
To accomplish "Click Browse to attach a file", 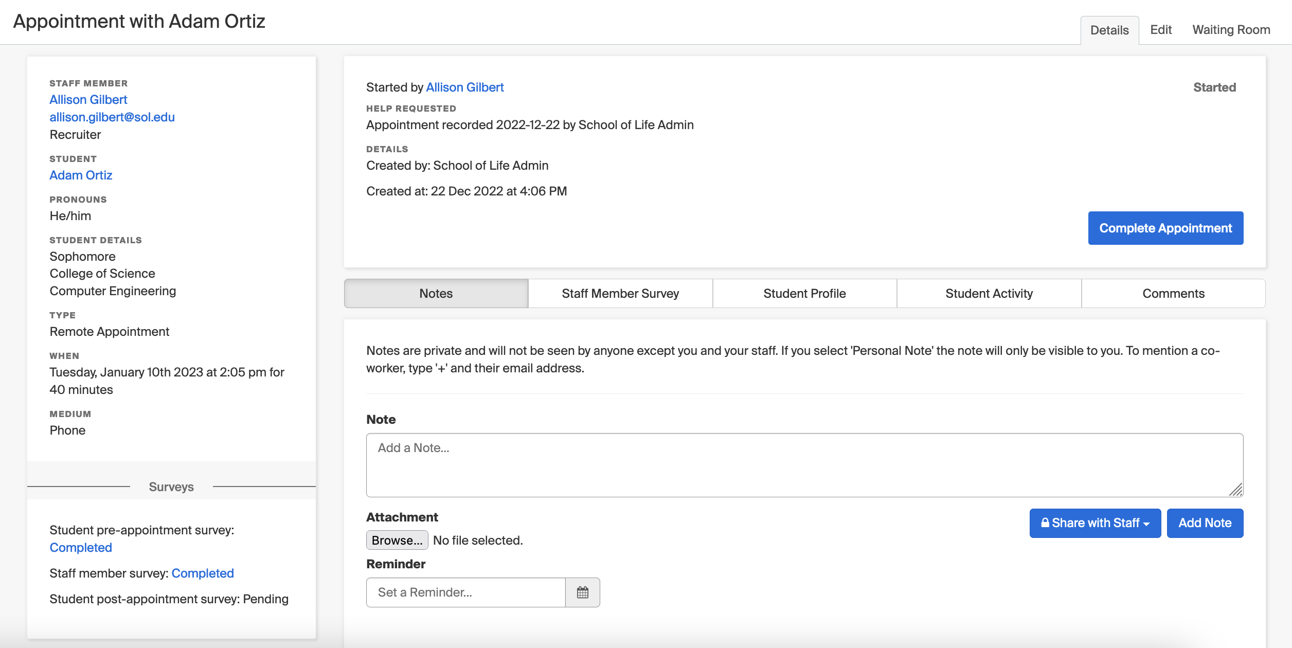I will (397, 540).
